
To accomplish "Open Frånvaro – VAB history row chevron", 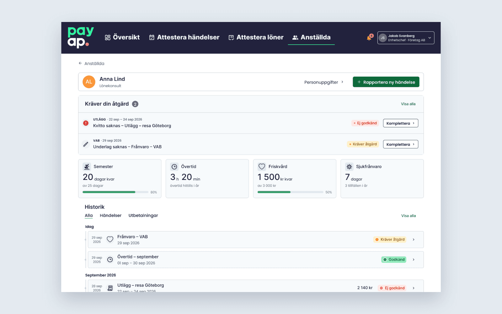I will (x=414, y=240).
